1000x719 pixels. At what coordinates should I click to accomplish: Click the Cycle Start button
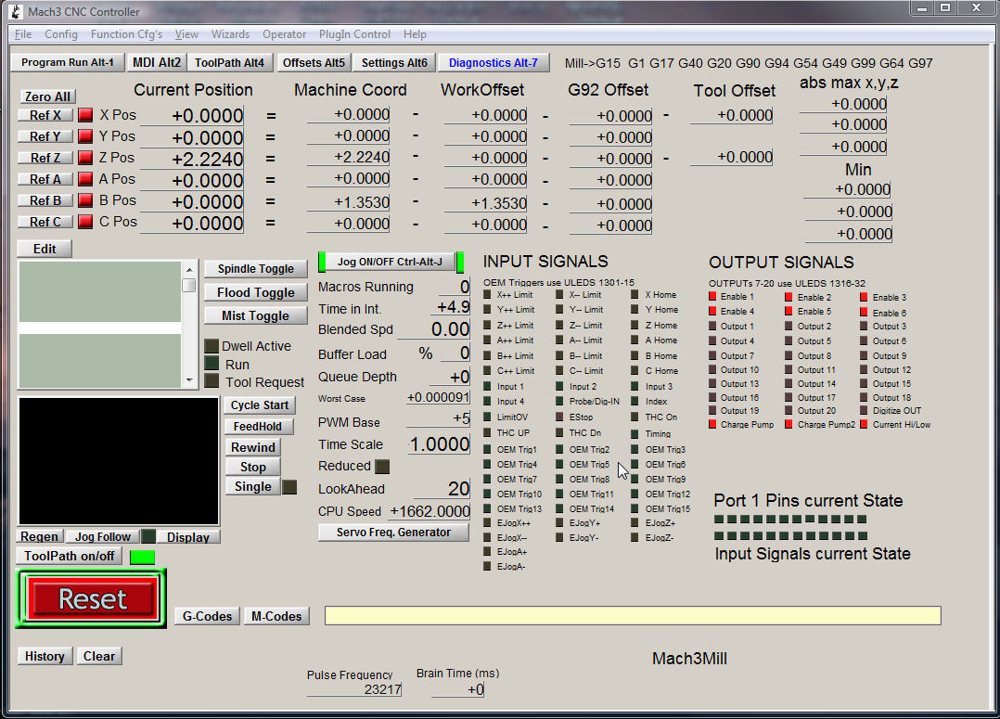259,405
